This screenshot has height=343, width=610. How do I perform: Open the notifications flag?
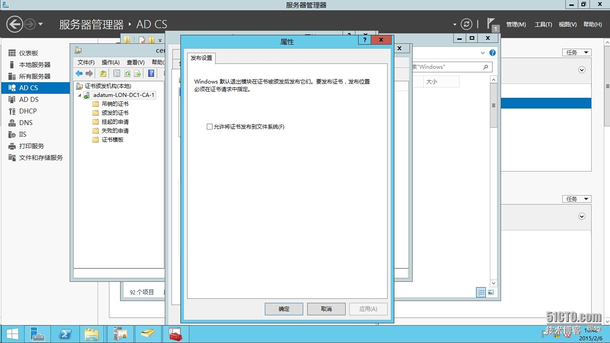click(x=492, y=24)
